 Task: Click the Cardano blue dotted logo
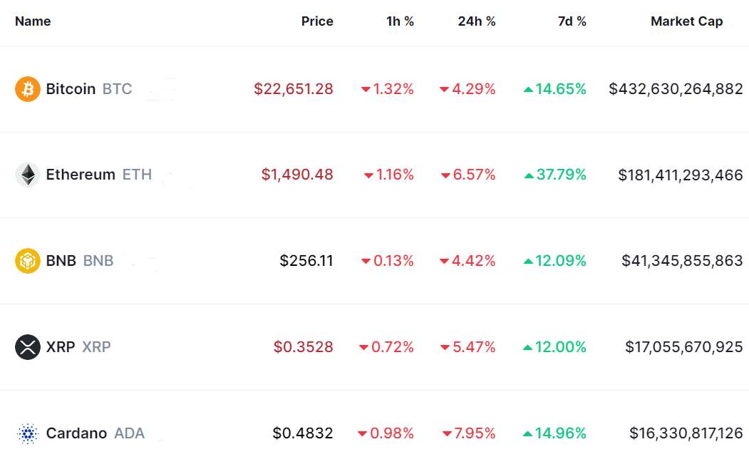(x=28, y=433)
